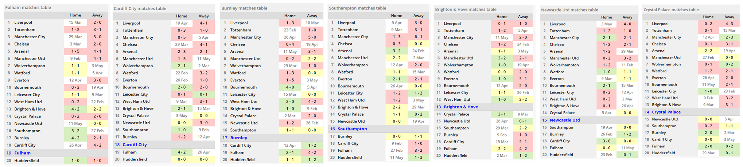Open the highlighted Brighton & Hove row link

pos(461,107)
